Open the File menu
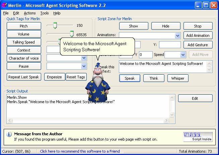 coord(6,13)
